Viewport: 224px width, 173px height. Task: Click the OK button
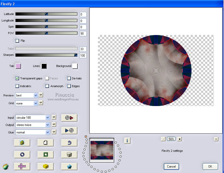210,167
